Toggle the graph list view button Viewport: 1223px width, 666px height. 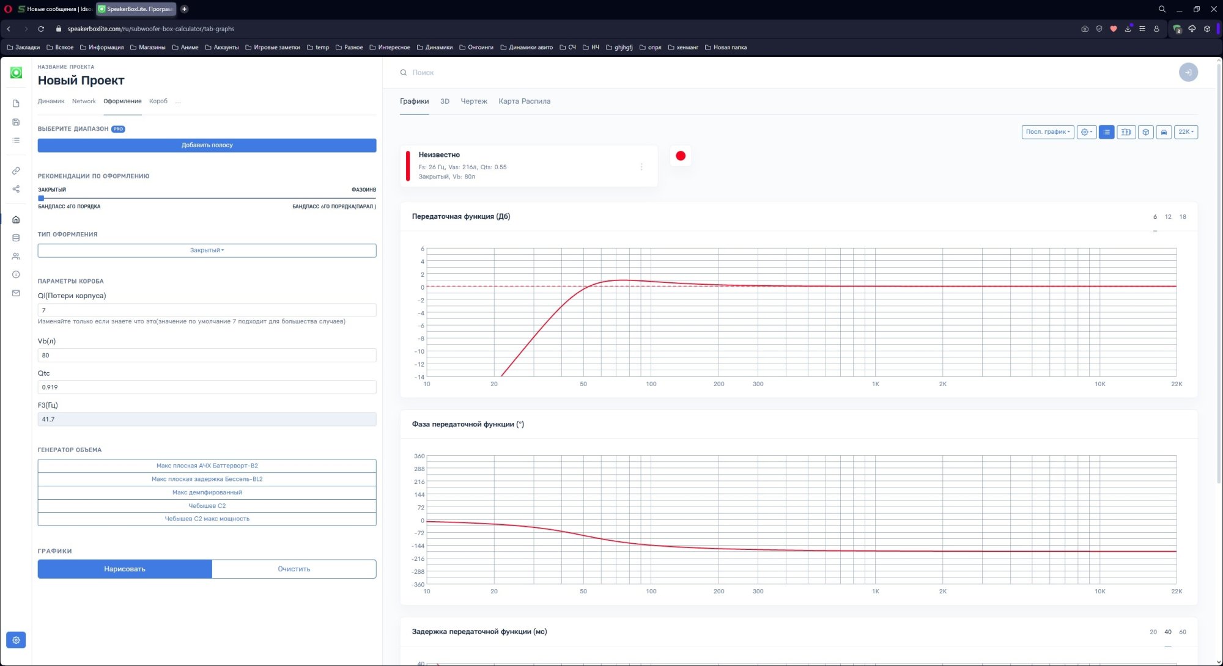pos(1106,132)
